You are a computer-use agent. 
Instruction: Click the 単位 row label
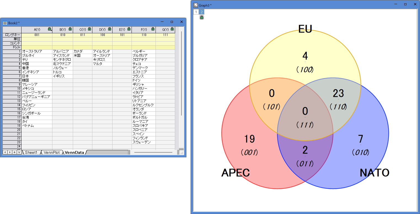[x=12, y=39]
